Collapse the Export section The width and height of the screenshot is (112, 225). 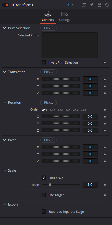tap(5, 204)
